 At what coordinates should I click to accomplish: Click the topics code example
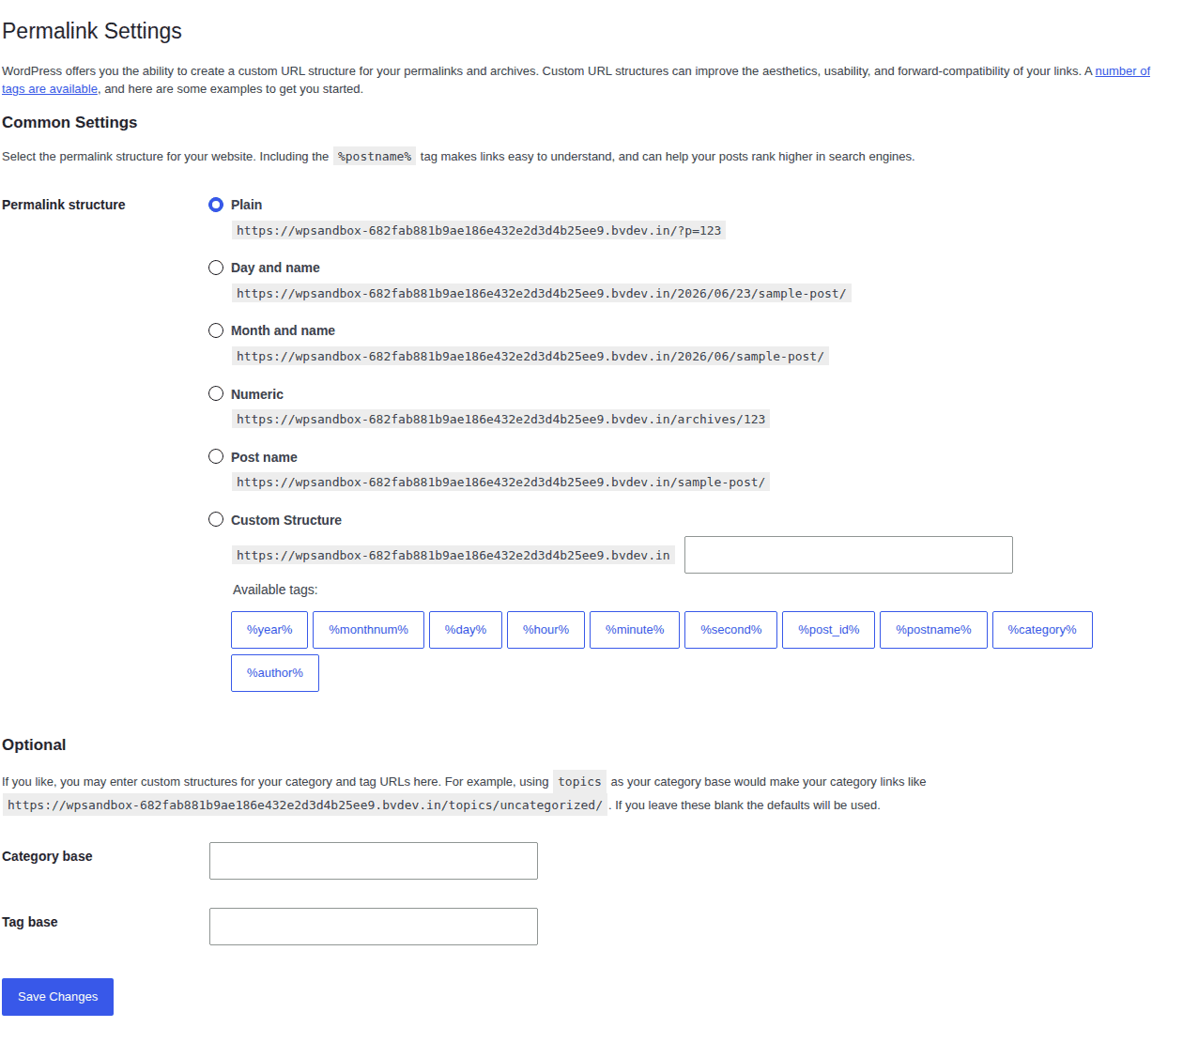coord(579,782)
